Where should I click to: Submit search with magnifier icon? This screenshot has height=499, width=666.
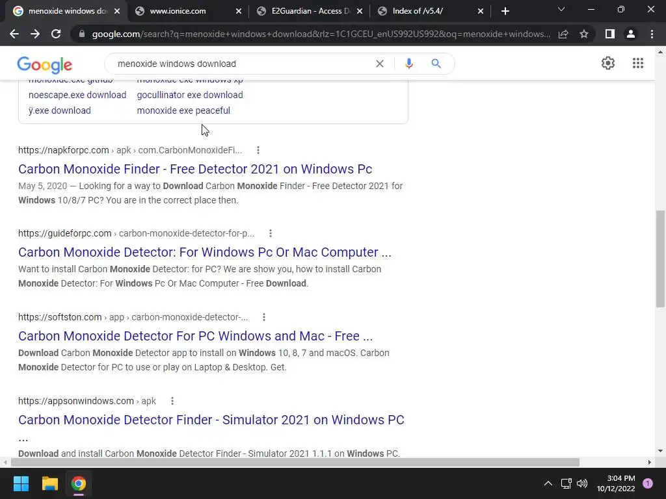436,64
